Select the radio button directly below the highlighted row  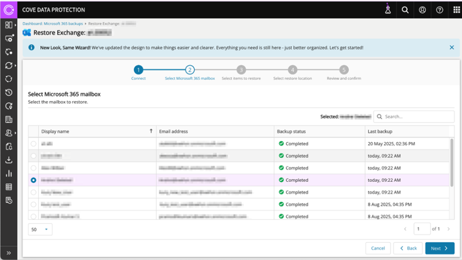[x=33, y=192]
